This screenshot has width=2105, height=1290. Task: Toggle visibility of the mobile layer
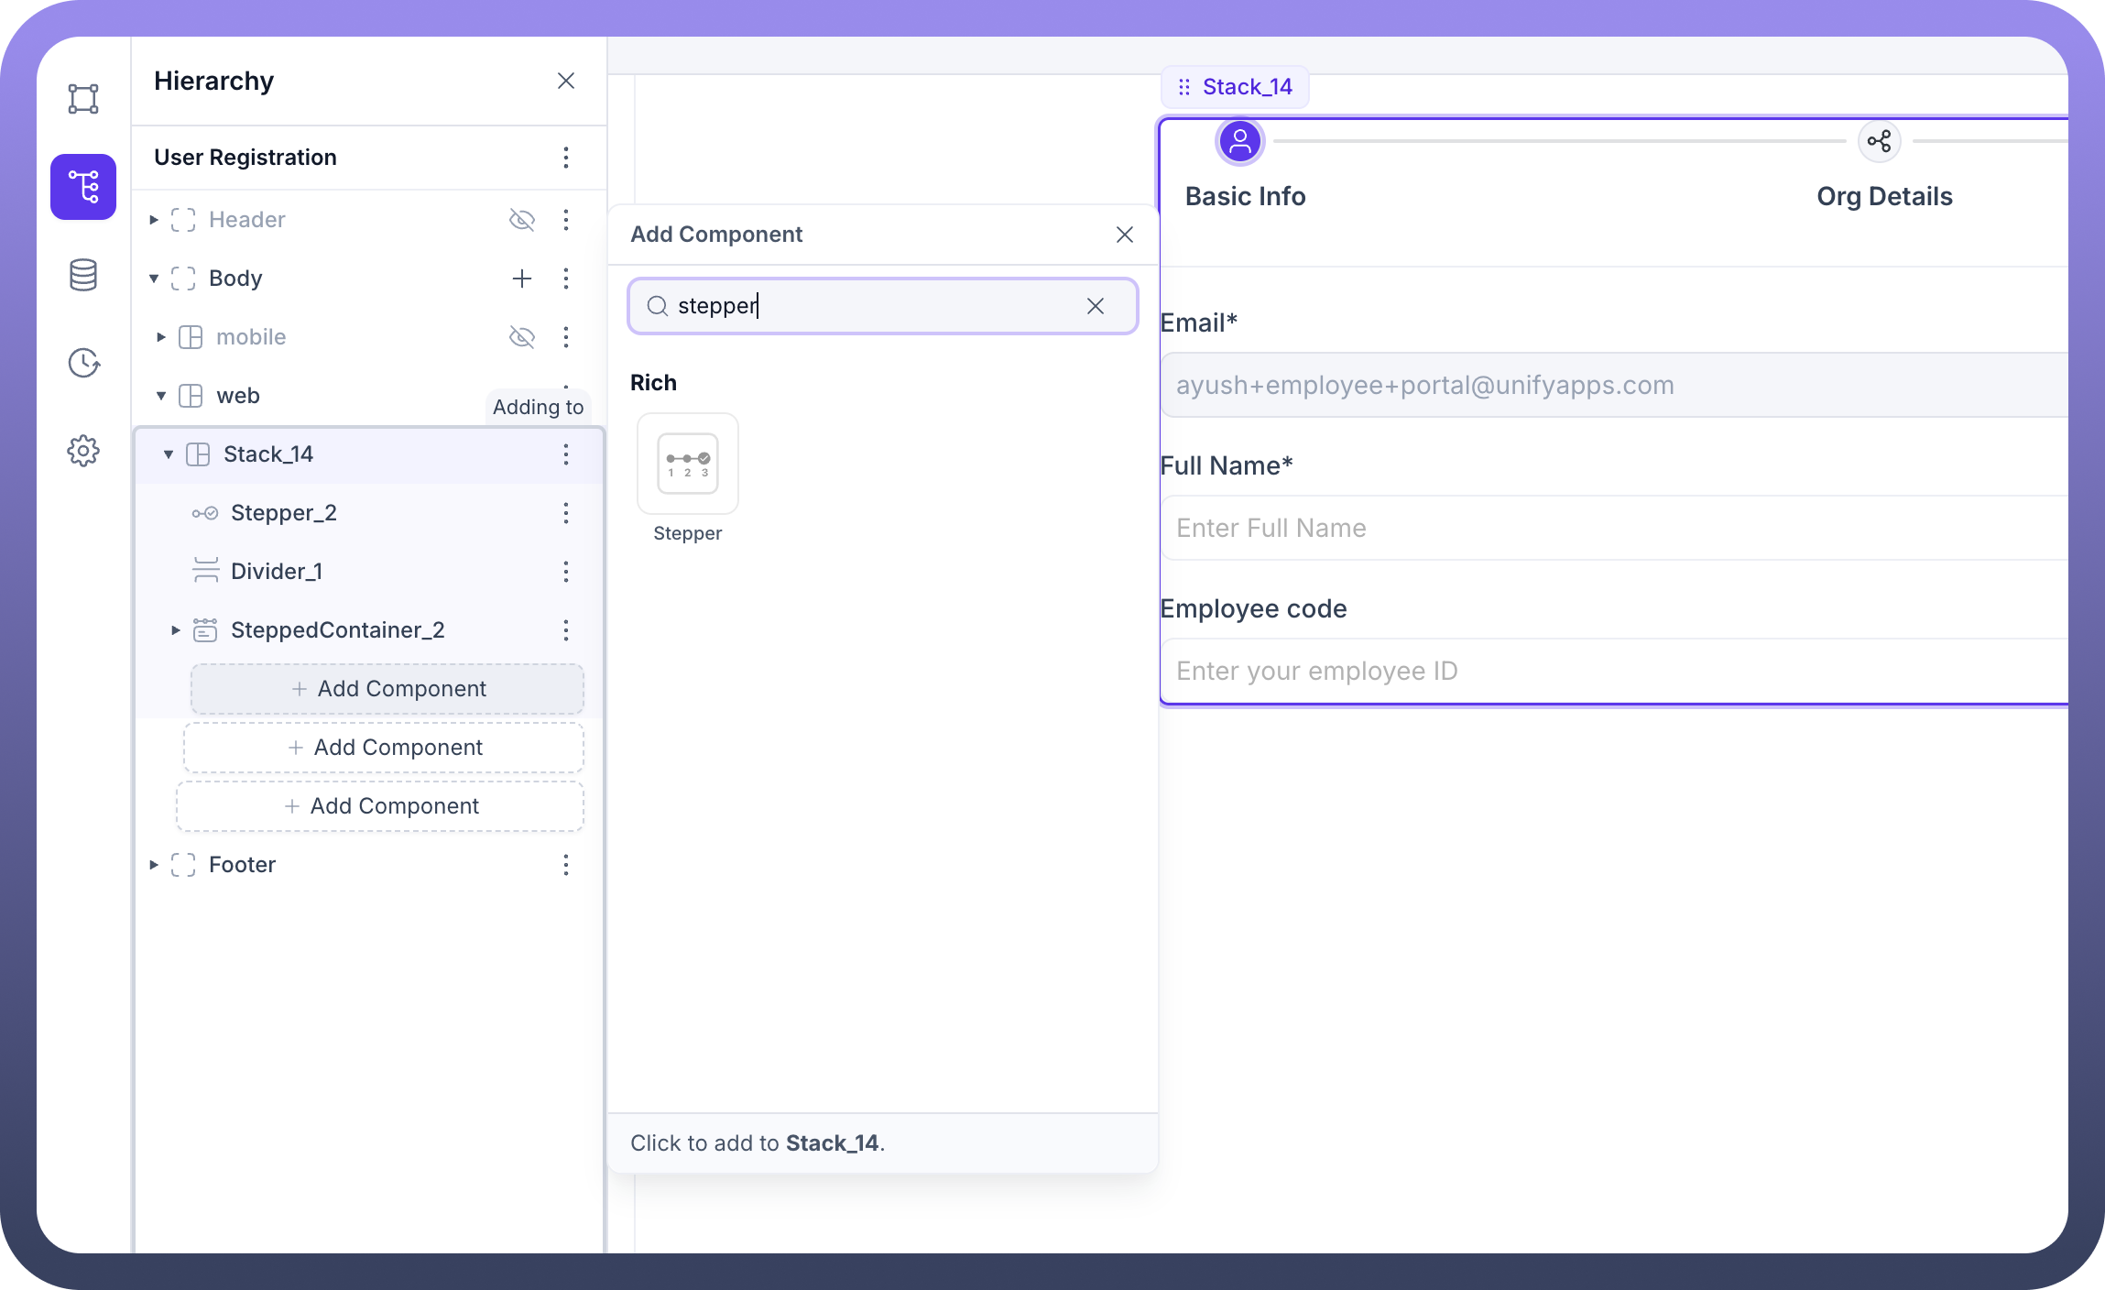[x=522, y=337]
